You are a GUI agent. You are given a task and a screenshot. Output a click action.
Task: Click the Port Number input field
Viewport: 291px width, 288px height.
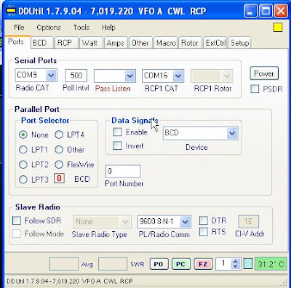click(x=123, y=172)
